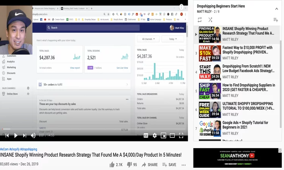The image size is (284, 170).
Task: Open 50+ orders to fulfill row
Action: 84,85
